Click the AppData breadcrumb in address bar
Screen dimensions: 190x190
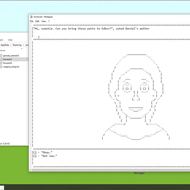pyautogui.click(x=5, y=45)
